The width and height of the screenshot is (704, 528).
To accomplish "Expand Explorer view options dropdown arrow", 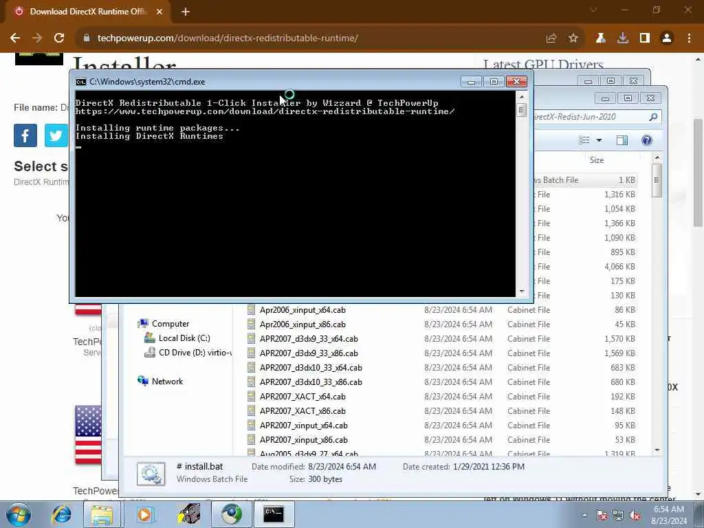I will pos(599,140).
